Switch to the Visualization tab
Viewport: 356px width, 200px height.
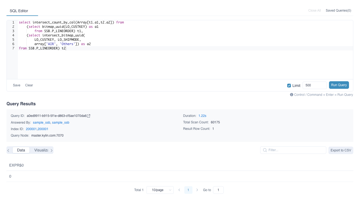click(41, 150)
